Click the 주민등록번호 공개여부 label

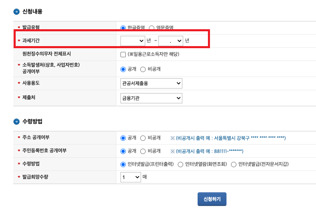click(x=44, y=150)
